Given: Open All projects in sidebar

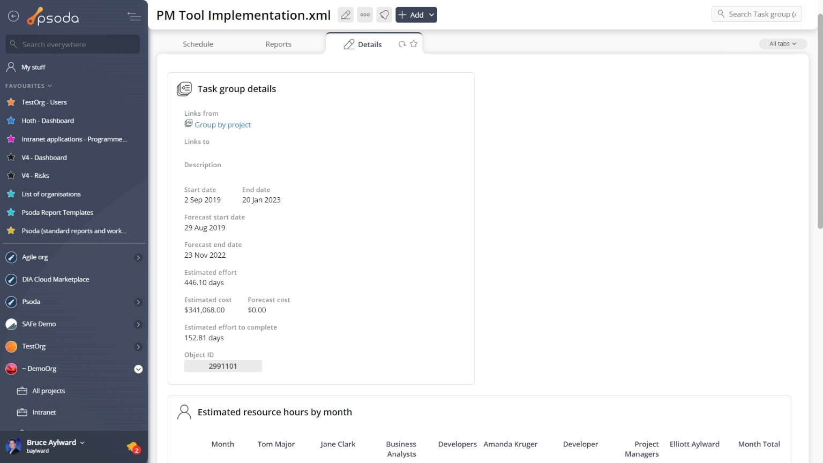Looking at the screenshot, I should point(49,391).
